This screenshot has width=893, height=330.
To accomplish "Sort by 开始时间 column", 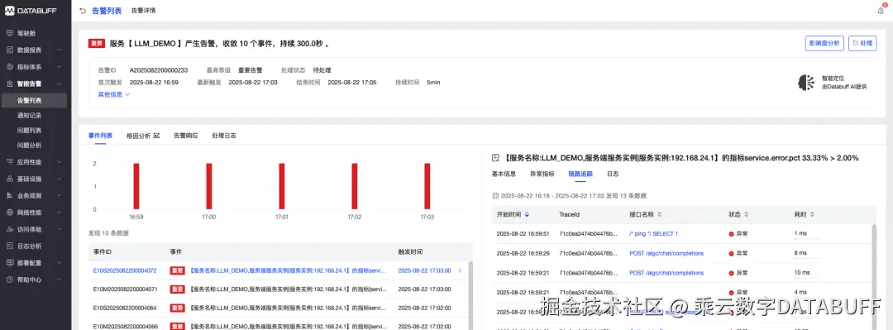I will pyautogui.click(x=527, y=215).
